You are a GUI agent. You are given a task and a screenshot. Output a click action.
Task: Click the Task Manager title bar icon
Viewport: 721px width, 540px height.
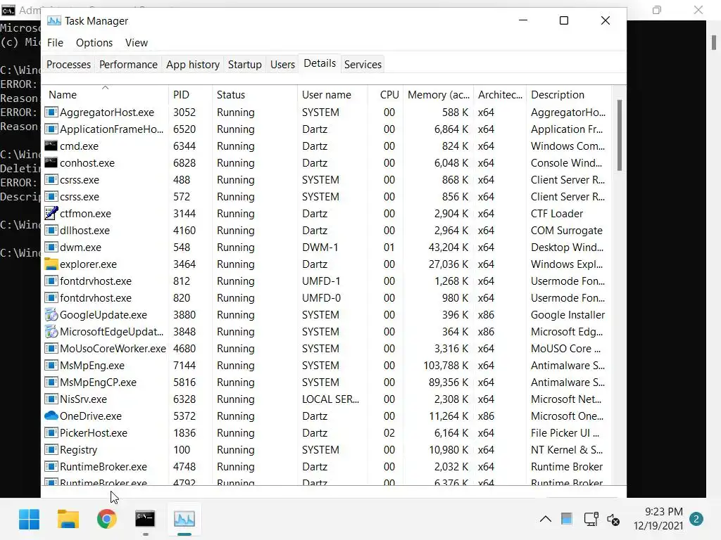(54, 21)
